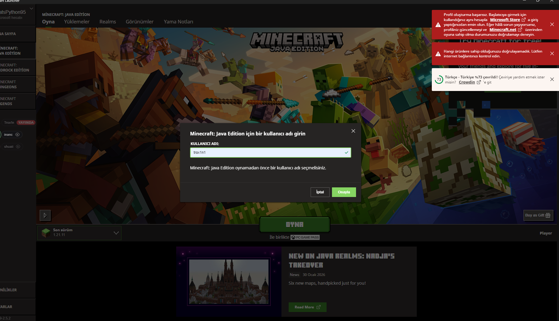559x321 pixels.
Task: Click the green OYNA play button
Action: (x=295, y=225)
